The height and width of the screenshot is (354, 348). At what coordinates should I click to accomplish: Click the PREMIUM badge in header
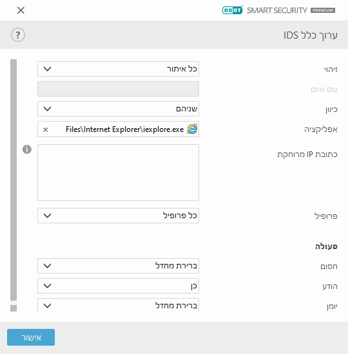(323, 10)
